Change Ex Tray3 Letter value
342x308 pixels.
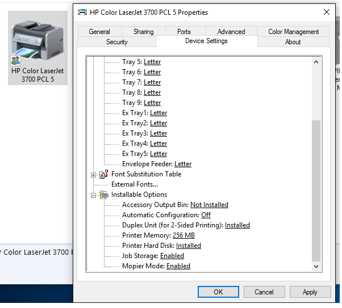[x=159, y=133]
